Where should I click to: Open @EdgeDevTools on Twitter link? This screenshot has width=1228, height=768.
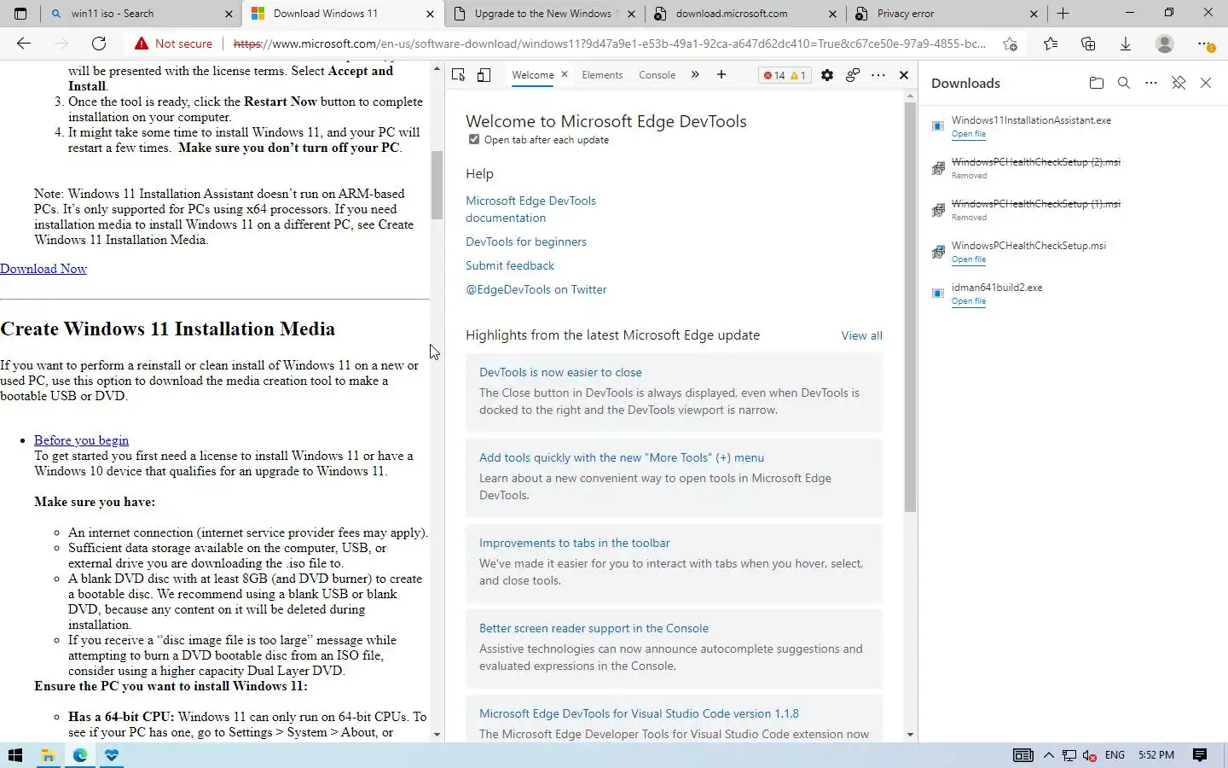click(536, 289)
